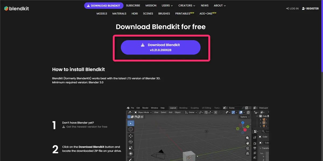The height and width of the screenshot is (161, 323).
Task: Click the pan view hand icon
Action: [x=248, y=143]
